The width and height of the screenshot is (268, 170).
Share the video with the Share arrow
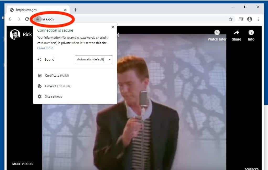[x=237, y=32]
